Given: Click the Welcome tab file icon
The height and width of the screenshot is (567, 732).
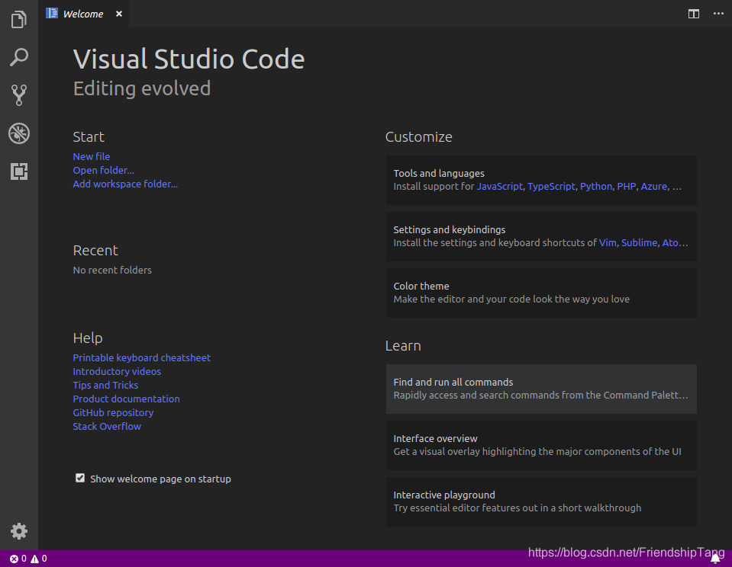Looking at the screenshot, I should click(x=52, y=14).
